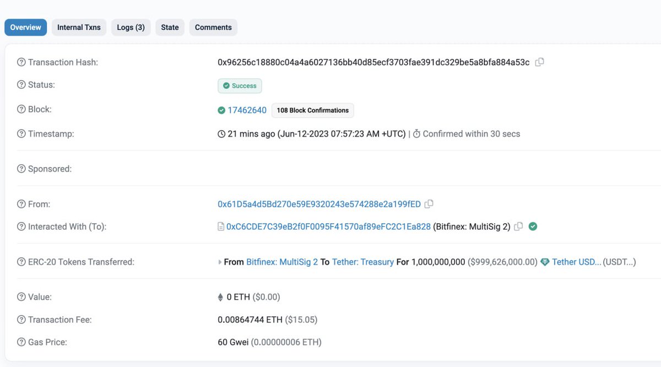The image size is (661, 367).
Task: Open the Comments tab
Action: tap(213, 28)
